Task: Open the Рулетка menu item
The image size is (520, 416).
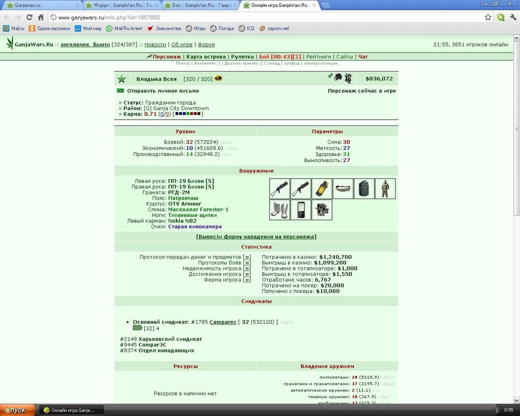Action: coord(243,56)
